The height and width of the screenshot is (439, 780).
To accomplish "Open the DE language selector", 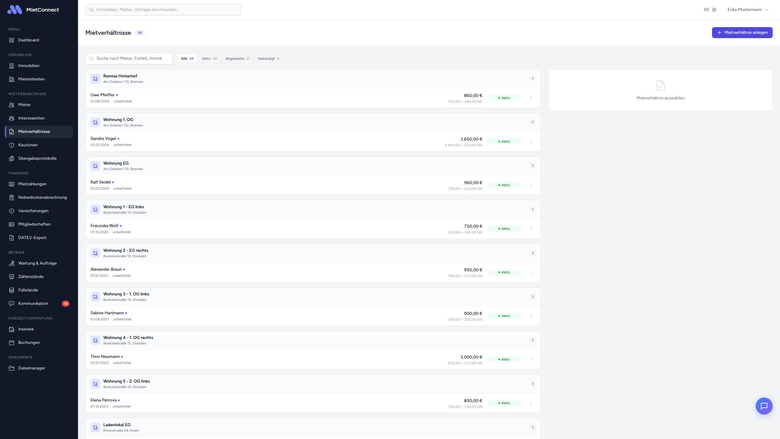I will [x=707, y=10].
